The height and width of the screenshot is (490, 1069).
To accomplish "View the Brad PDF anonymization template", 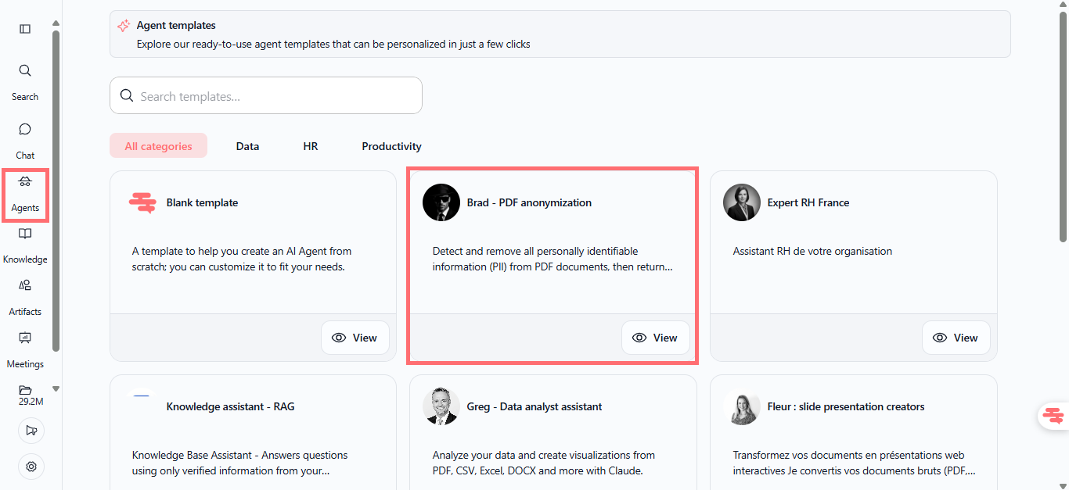I will (x=655, y=338).
